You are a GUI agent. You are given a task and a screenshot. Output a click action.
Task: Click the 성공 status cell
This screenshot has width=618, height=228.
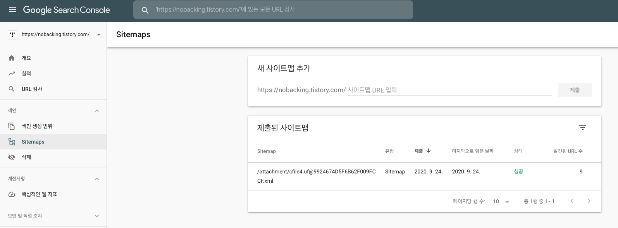[518, 171]
